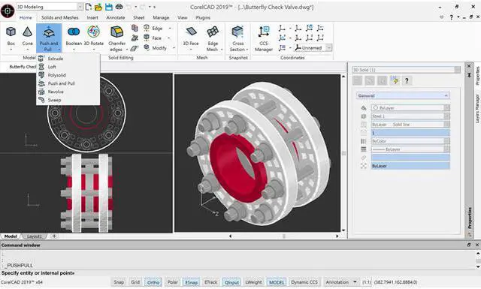The height and width of the screenshot is (289, 481).
Task: Save drawing with the floppy disk icon
Action: (x=108, y=7)
